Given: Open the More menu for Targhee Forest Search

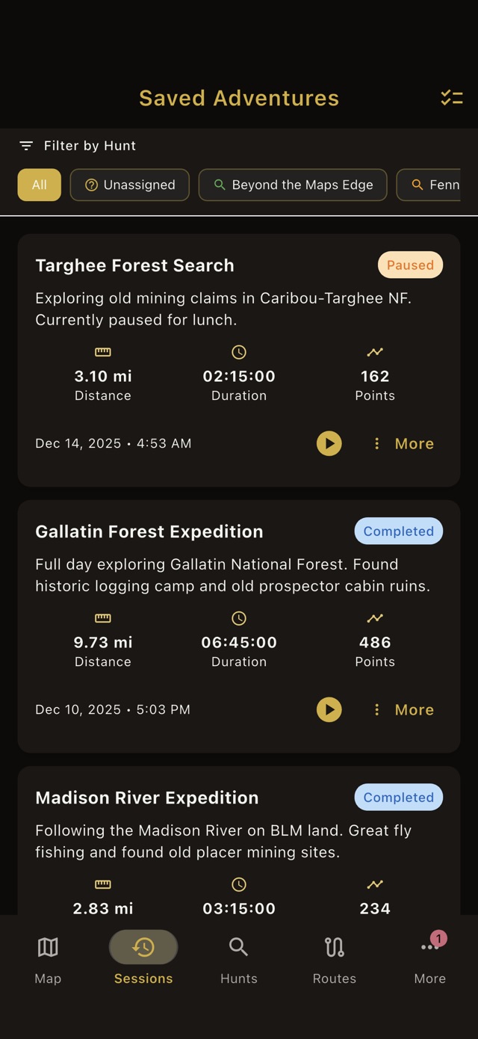Looking at the screenshot, I should coord(402,443).
